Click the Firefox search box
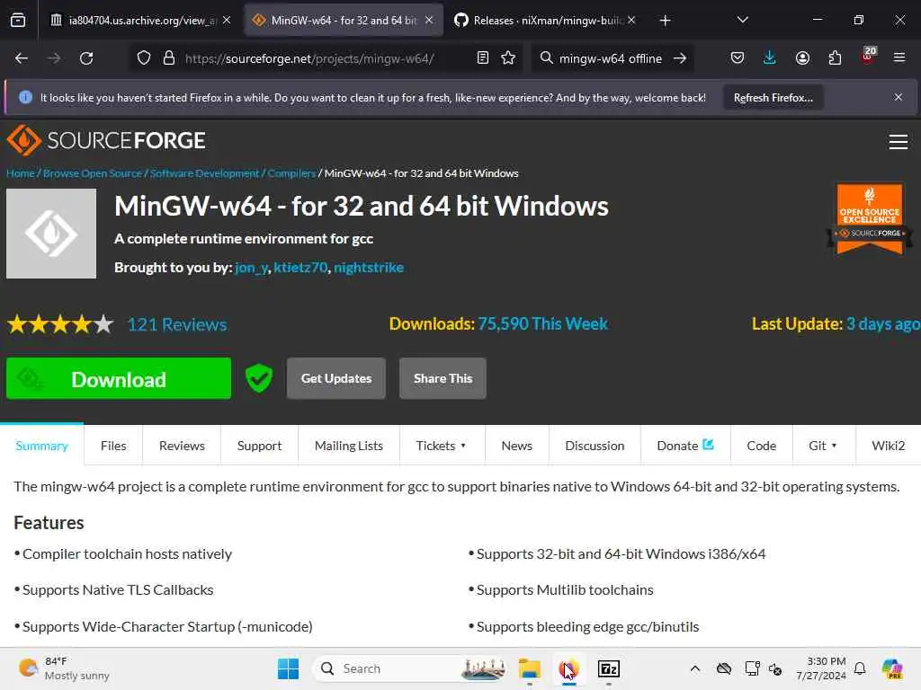The image size is (921, 690). (611, 58)
